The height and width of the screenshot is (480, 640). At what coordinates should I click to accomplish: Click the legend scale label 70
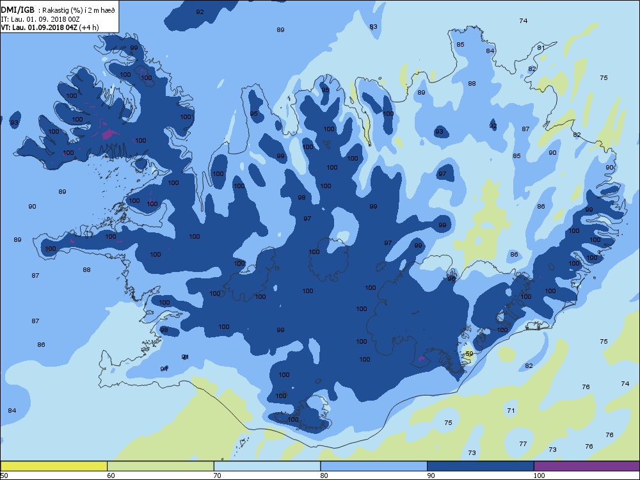pos(218,476)
